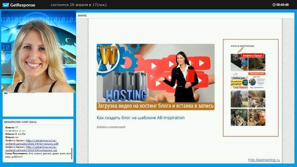Click the 'ФОТО В ИНСТАГРАМ' widget heading
Screen dimensions: 297x167
pyautogui.click(x=242, y=46)
